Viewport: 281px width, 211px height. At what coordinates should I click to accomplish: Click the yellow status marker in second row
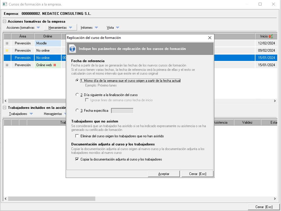7,50
